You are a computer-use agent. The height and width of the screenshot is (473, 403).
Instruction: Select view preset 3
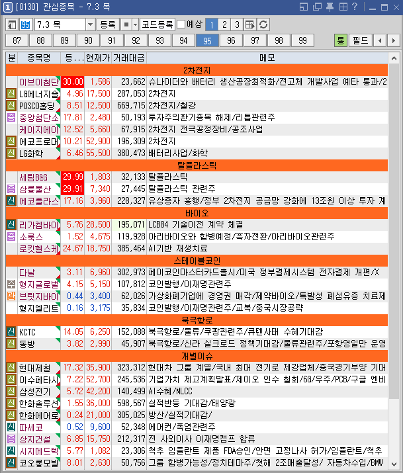(237, 24)
